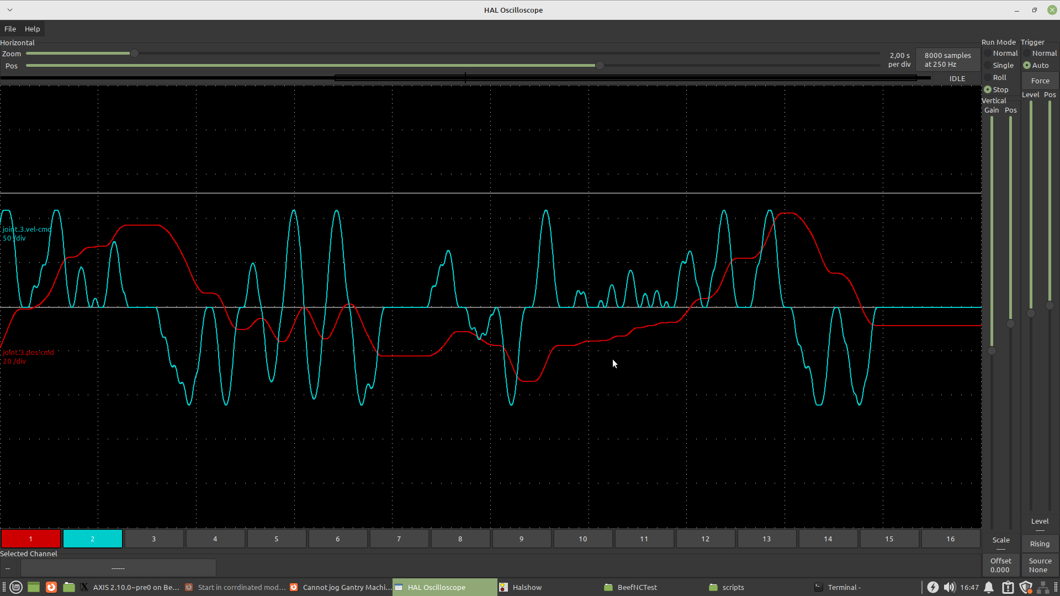Select channel 2 cyan button
1060x596 pixels.
click(x=92, y=539)
